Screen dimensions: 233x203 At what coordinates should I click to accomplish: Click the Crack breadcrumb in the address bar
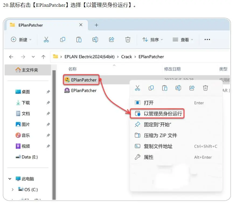[x=126, y=57]
